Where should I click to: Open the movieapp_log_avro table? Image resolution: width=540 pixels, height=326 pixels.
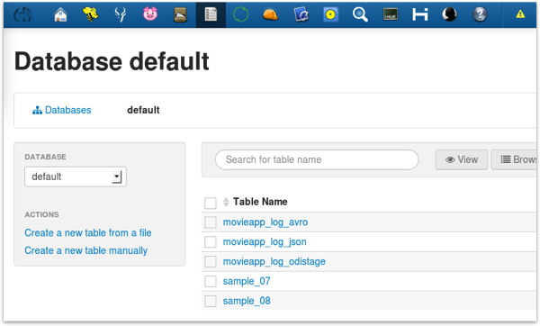tap(265, 222)
